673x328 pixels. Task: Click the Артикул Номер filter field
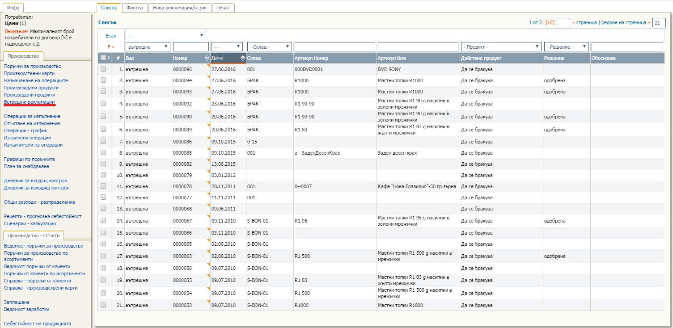coord(335,46)
